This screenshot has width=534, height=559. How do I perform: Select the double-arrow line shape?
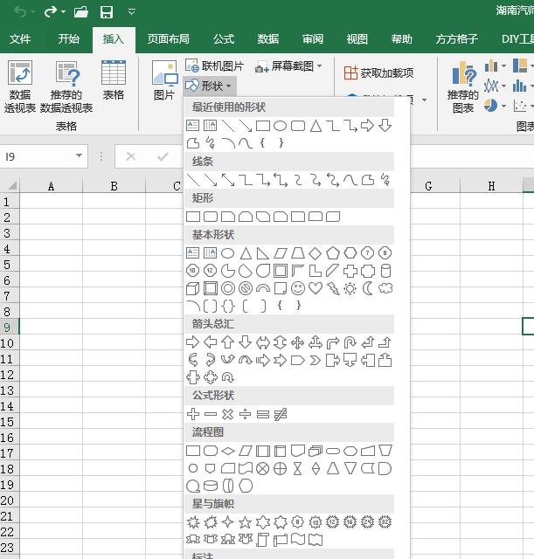(228, 180)
